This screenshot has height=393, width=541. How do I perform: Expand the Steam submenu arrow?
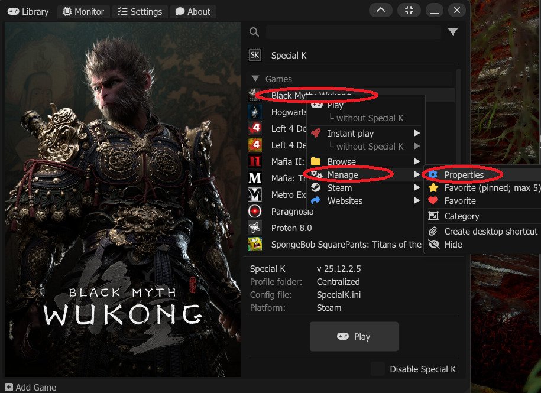(x=417, y=187)
